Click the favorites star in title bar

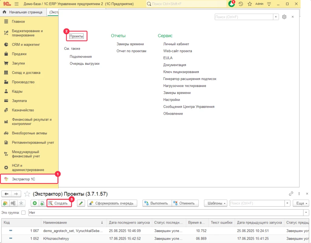250,4
